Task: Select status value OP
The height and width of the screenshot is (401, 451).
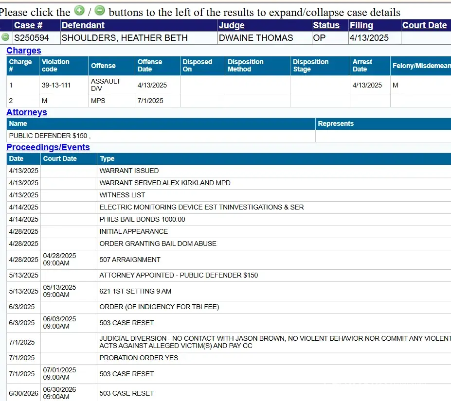Action: 319,38
